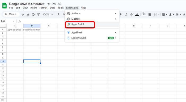Click cell A1 with emoji hint text

tap(15, 30)
